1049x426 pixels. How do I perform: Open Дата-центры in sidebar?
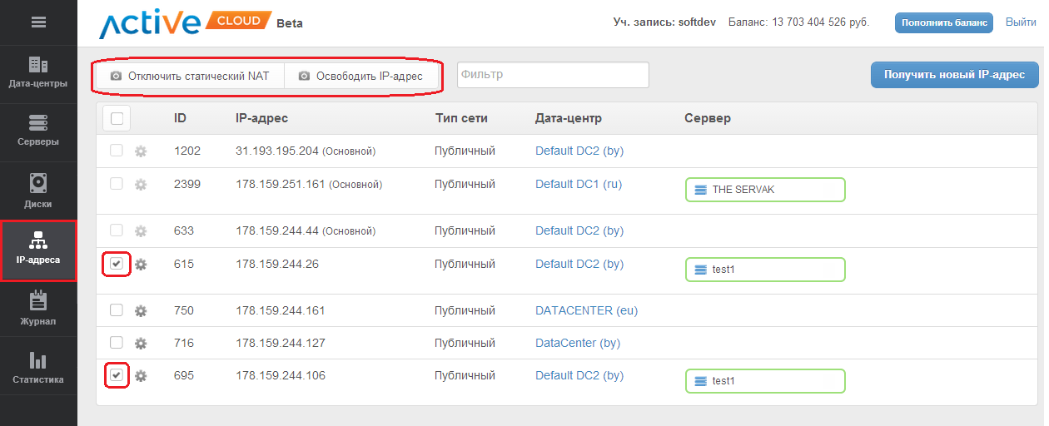tap(38, 73)
